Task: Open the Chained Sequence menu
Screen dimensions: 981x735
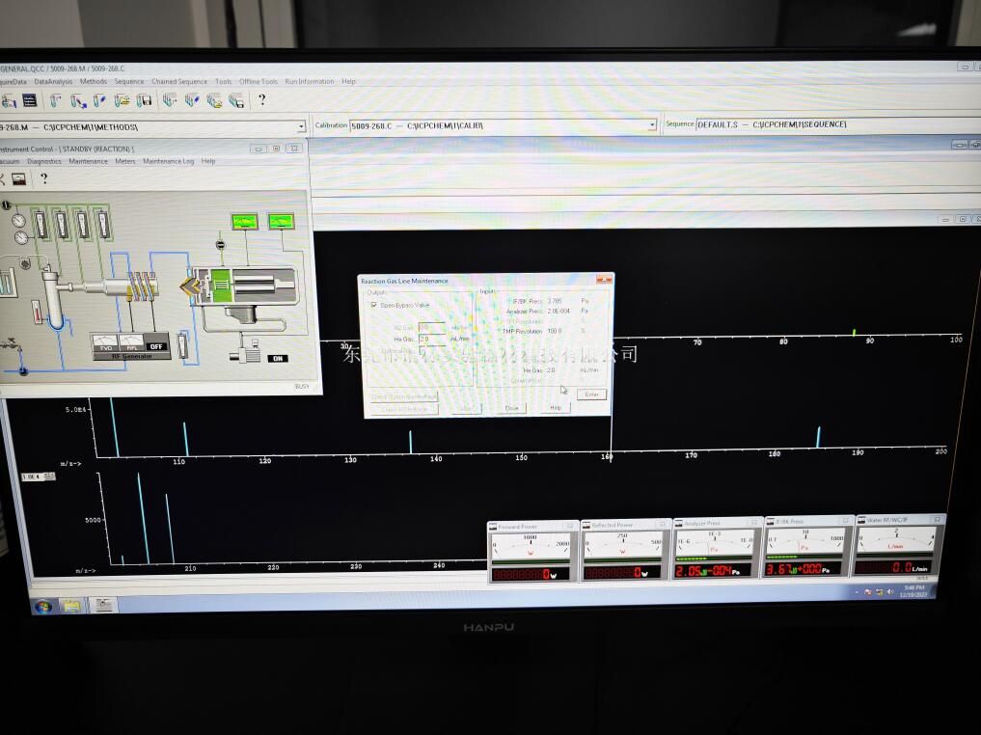Action: point(179,82)
